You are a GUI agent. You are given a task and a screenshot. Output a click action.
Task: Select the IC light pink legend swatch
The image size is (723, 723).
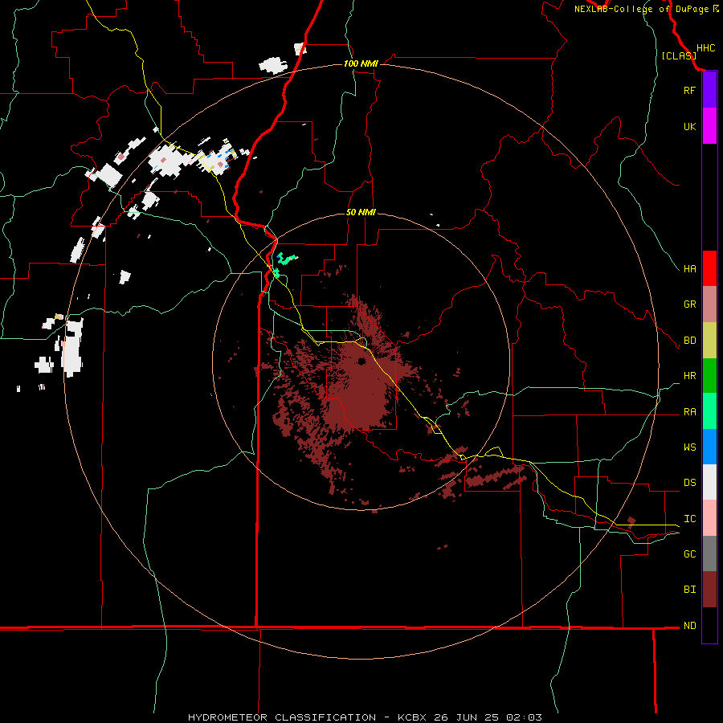pos(709,518)
